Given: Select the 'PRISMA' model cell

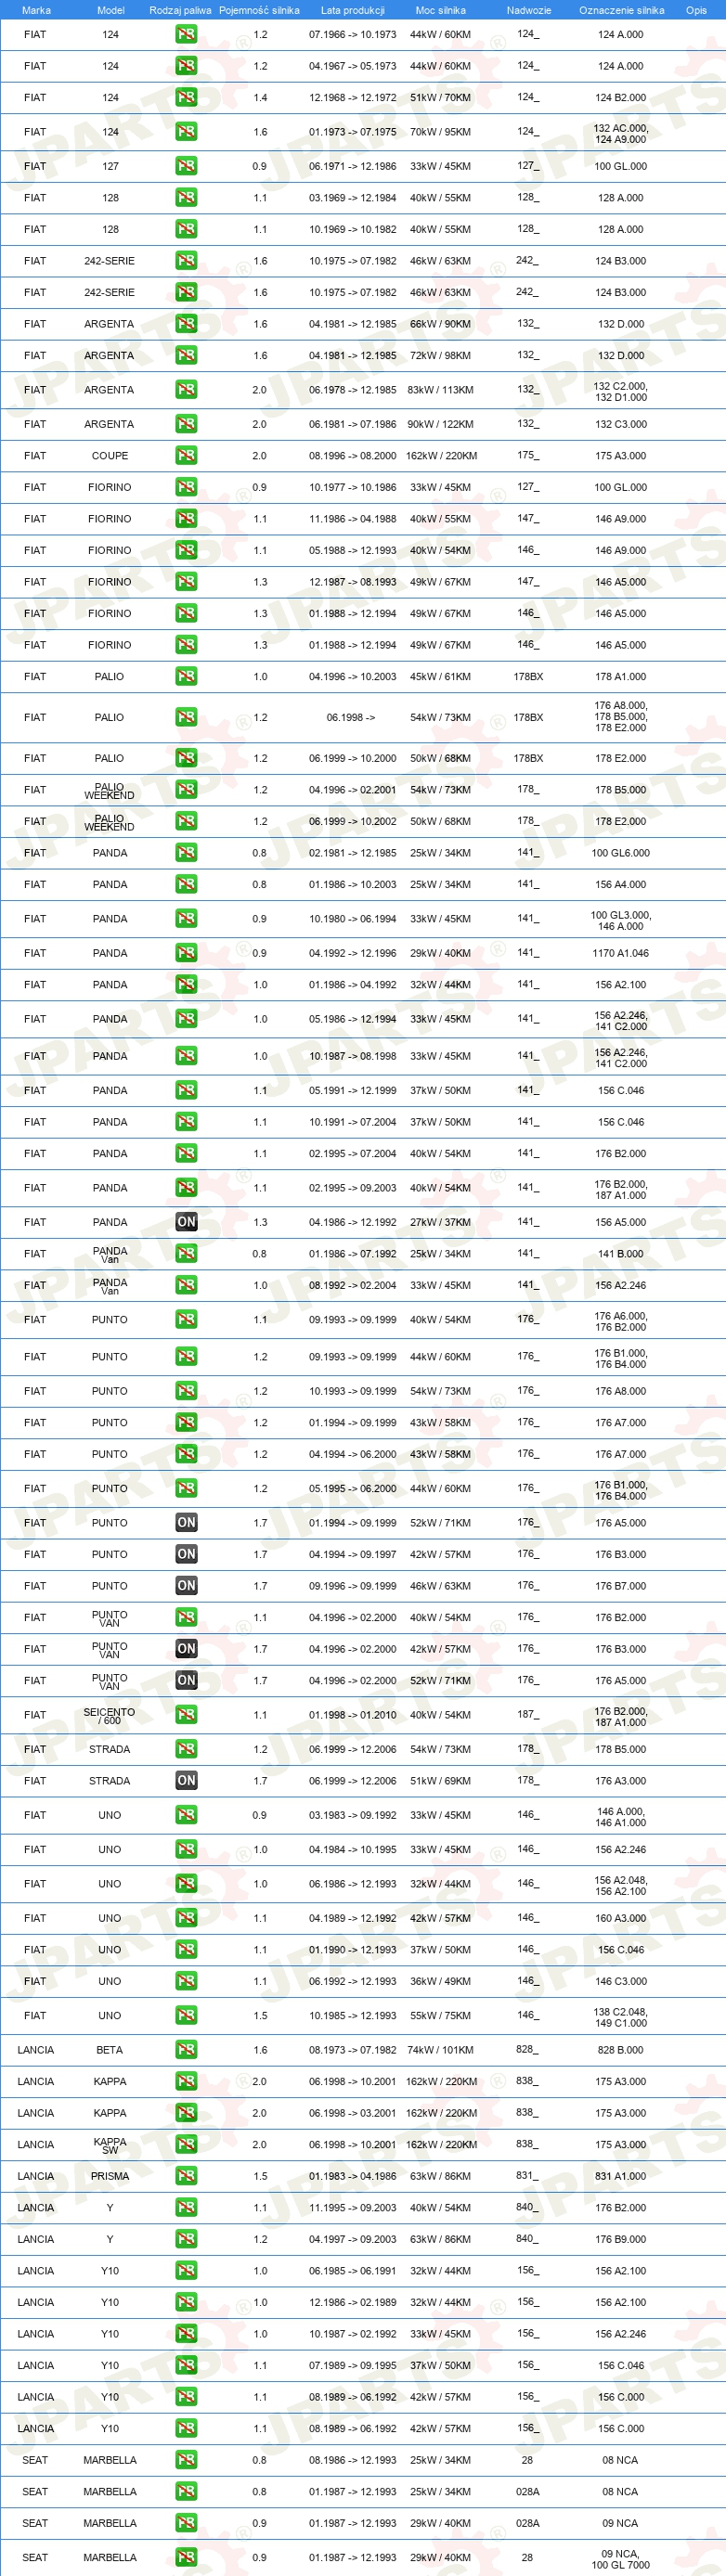Looking at the screenshot, I should pos(110,2176).
